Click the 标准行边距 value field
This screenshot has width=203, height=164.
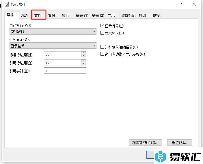(63, 54)
